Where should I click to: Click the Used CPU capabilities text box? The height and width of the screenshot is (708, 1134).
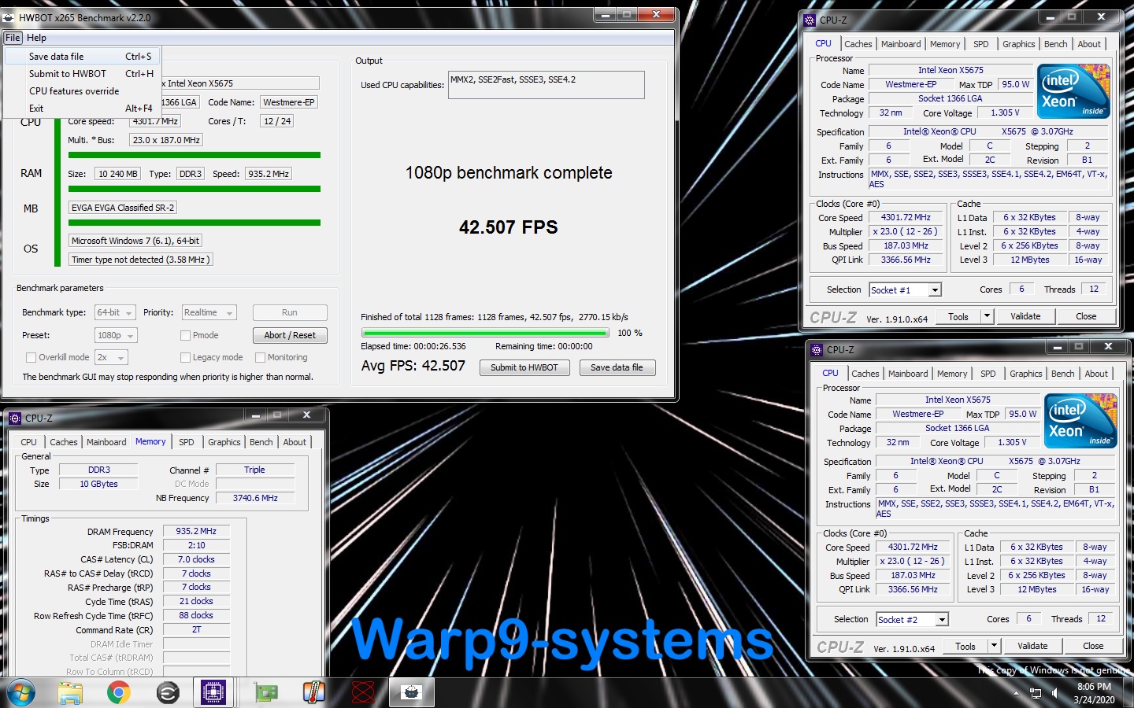547,85
